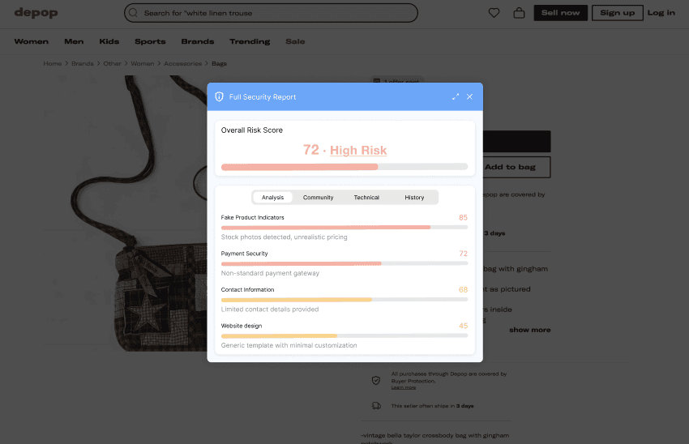
Task: Open the Trending menu
Action: click(x=250, y=41)
